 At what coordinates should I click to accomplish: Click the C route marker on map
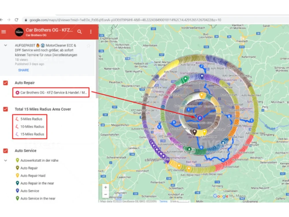click(251, 121)
